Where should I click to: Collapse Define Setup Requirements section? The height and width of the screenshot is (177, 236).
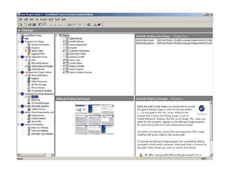click(19, 112)
